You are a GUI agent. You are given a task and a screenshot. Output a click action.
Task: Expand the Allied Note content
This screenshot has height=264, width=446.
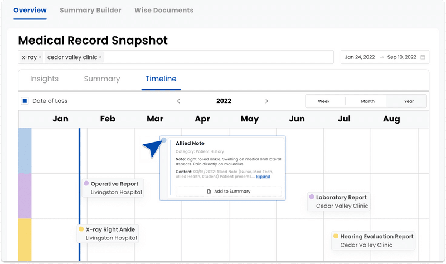[263, 177]
